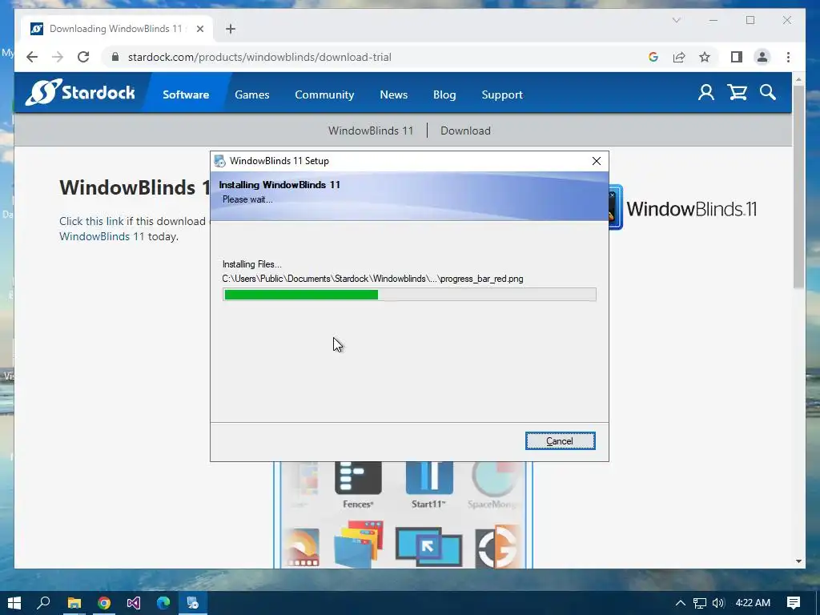The width and height of the screenshot is (820, 615).
Task: Open the notification center icon
Action: 794,603
